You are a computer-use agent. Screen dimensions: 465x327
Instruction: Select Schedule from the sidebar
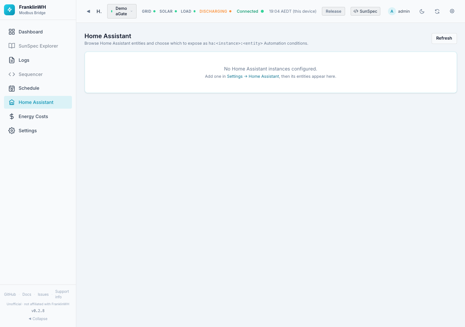click(x=38, y=88)
